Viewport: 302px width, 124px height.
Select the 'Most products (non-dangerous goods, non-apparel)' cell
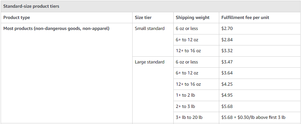[57, 29]
